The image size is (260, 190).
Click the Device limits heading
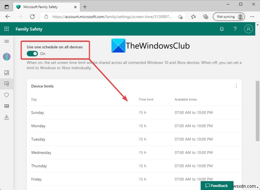pyautogui.click(x=42, y=86)
